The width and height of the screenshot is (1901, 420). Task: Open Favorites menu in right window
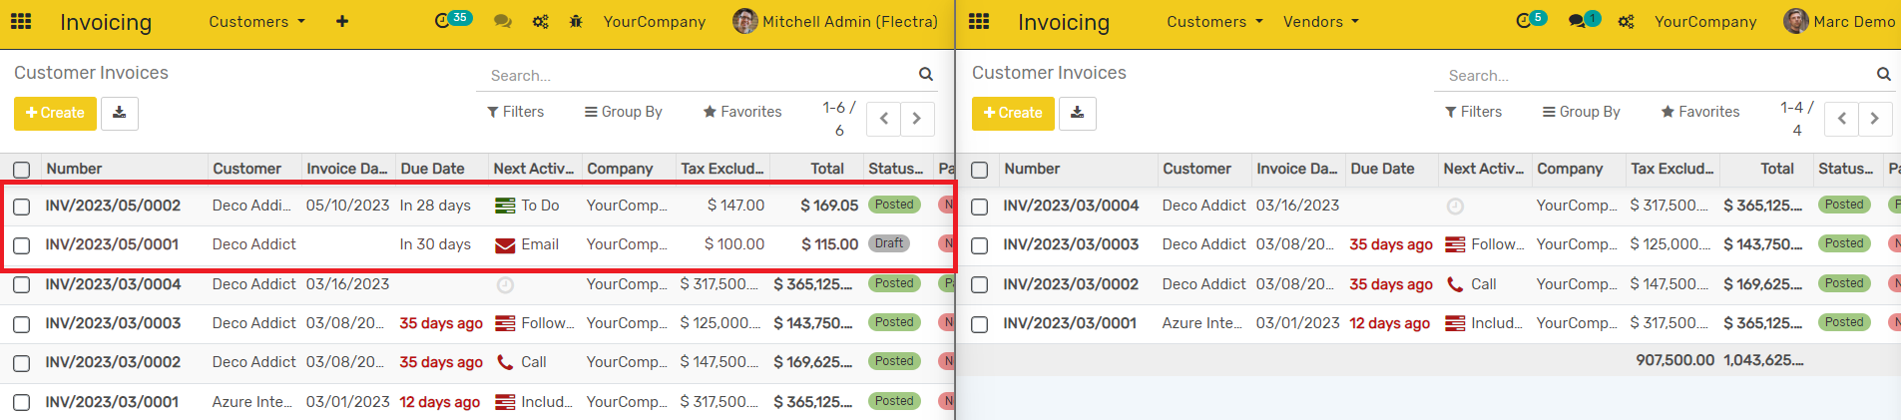pyautogui.click(x=1700, y=112)
